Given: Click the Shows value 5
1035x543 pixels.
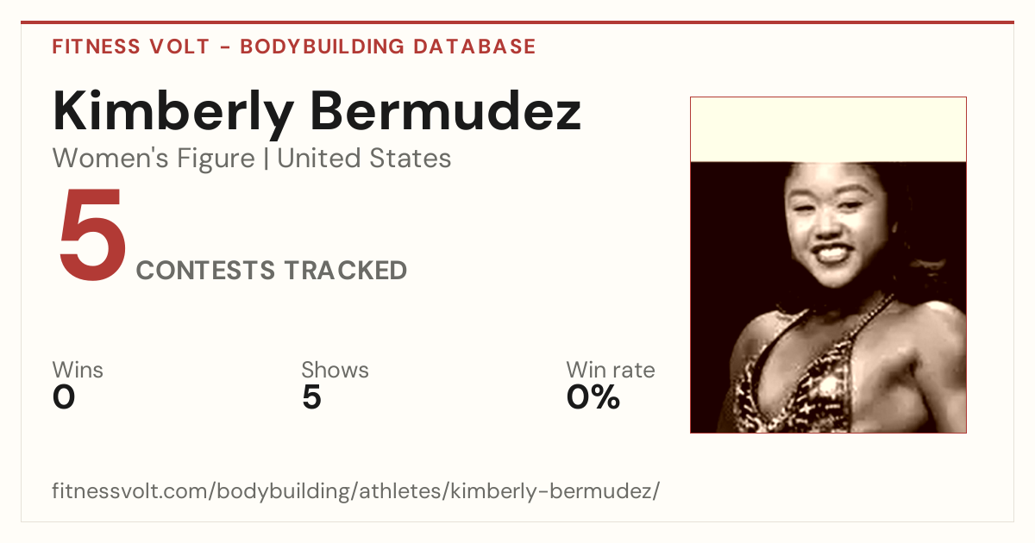Looking at the screenshot, I should pyautogui.click(x=311, y=397).
